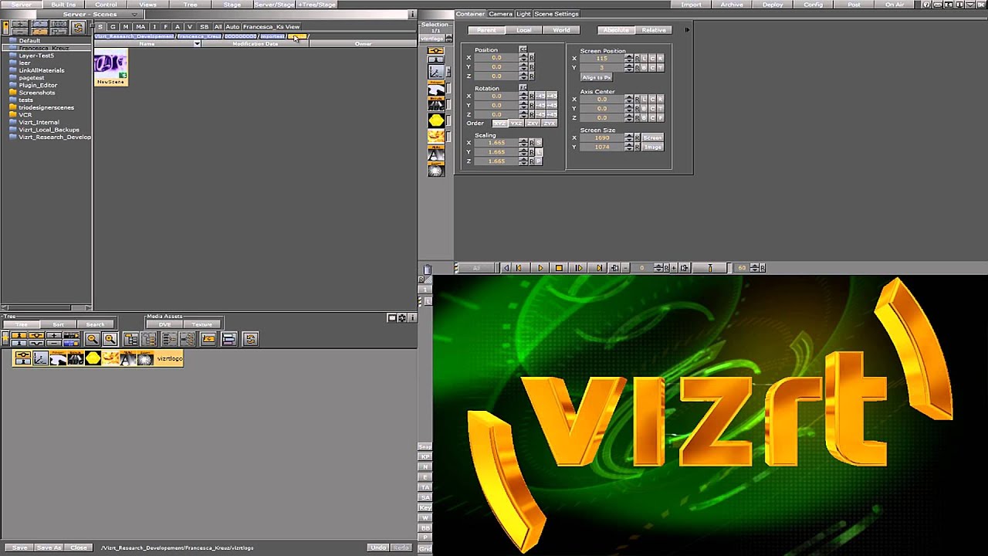Open the DVE media assets tab
Image resolution: width=988 pixels, height=556 pixels.
165,324
